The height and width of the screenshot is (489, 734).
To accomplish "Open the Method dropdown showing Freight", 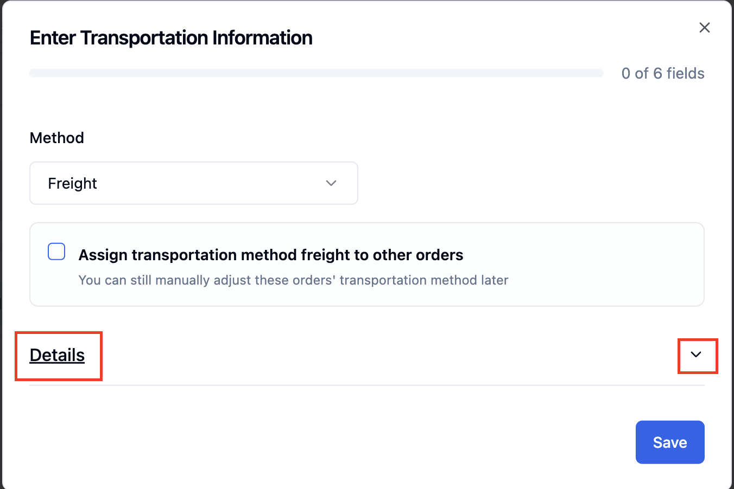I will point(194,183).
